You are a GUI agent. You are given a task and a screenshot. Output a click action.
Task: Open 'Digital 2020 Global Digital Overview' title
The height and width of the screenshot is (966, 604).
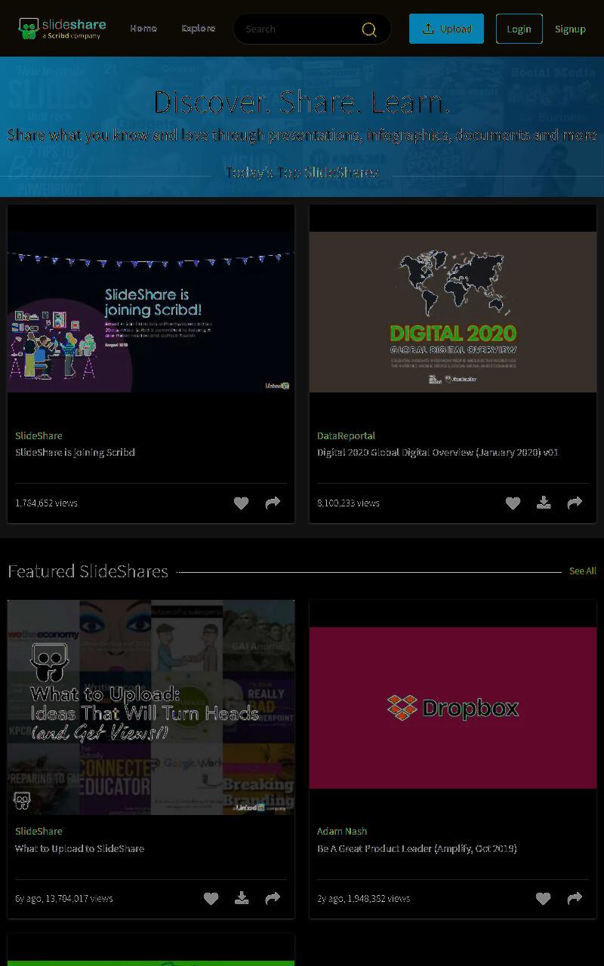(x=438, y=452)
